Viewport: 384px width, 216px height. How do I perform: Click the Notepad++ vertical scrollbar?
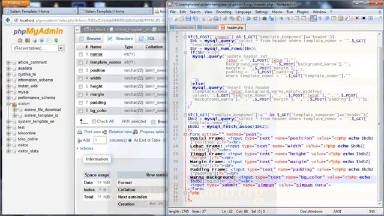[379, 118]
